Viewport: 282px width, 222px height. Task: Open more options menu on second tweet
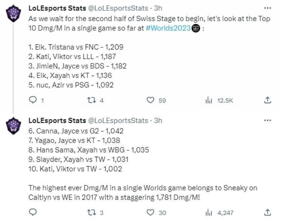click(x=268, y=120)
